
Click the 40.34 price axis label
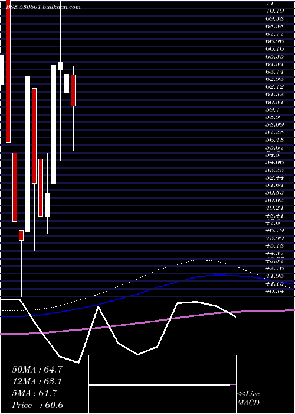tap(274, 292)
